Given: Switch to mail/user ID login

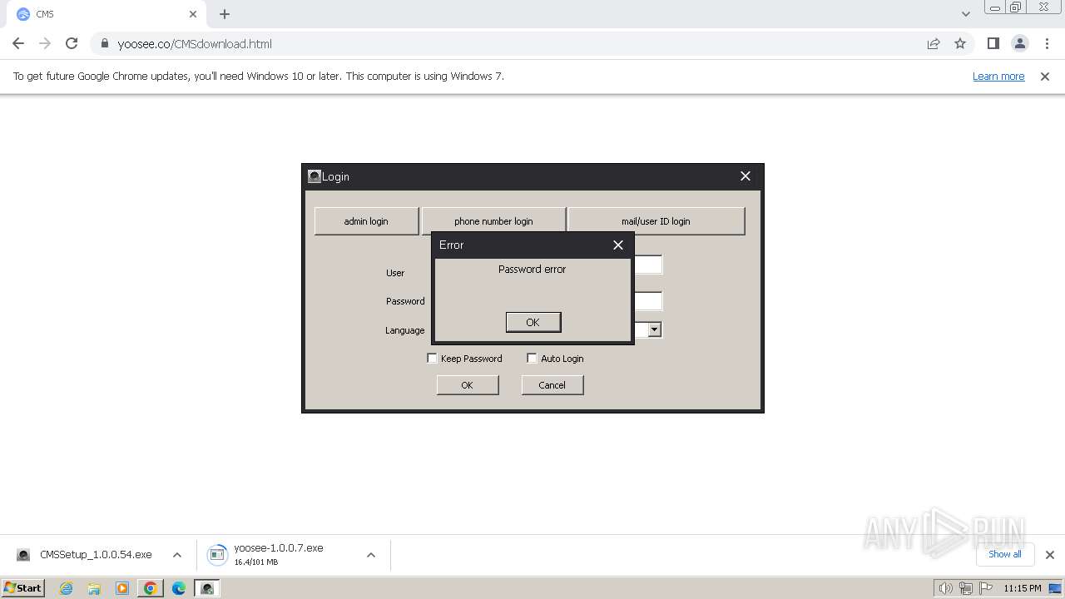Looking at the screenshot, I should [x=656, y=221].
